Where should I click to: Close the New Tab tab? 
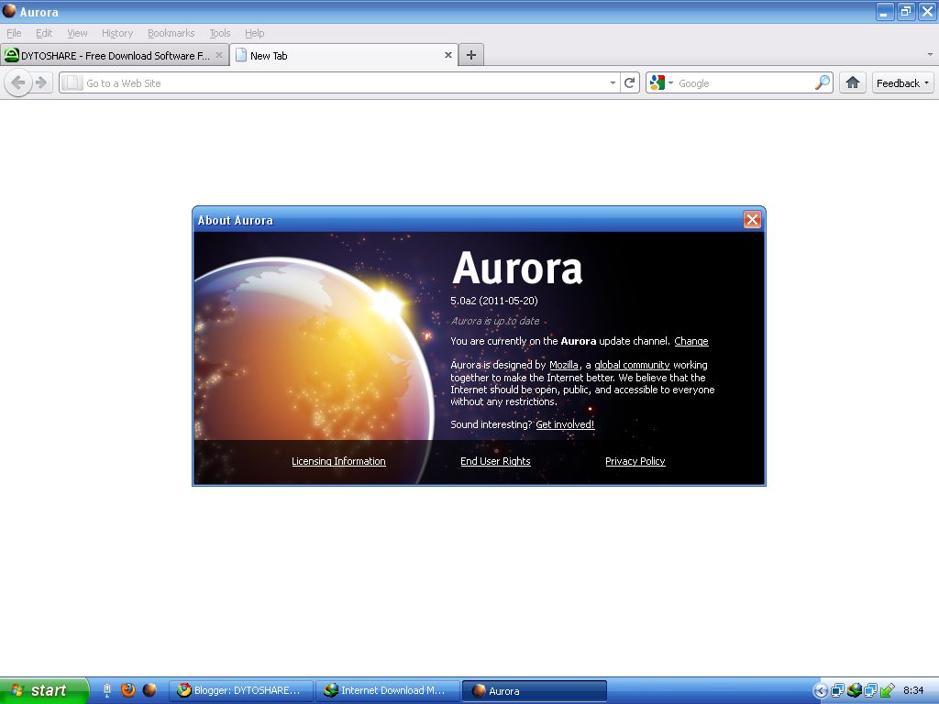(x=447, y=55)
